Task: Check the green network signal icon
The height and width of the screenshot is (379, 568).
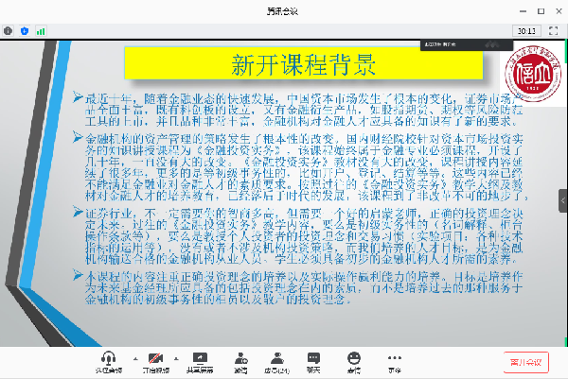Action: (40, 30)
